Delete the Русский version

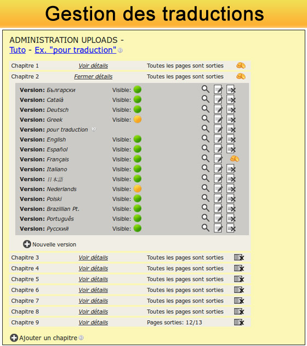pos(231,228)
